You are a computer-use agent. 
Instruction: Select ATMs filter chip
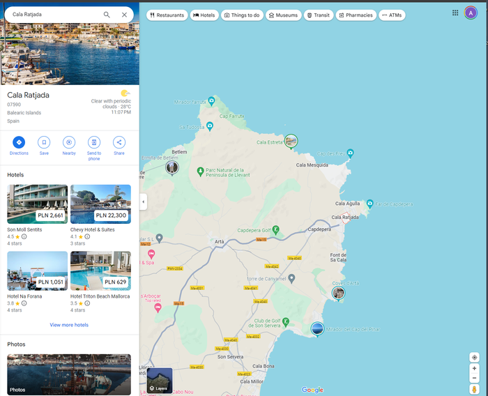point(392,15)
